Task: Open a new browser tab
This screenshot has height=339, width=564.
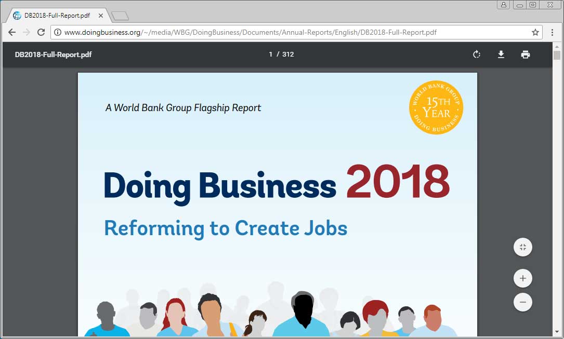Action: pos(120,16)
